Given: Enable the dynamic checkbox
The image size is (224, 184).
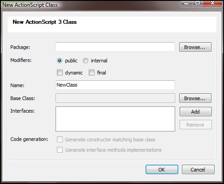Looking at the screenshot, I should (x=60, y=73).
